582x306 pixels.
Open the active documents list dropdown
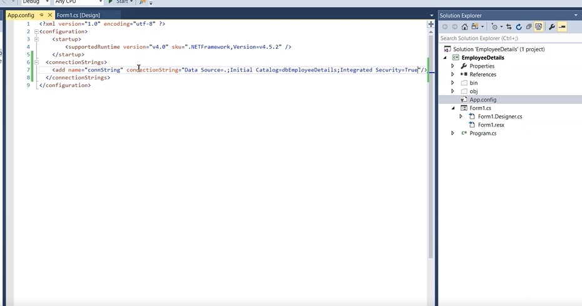[x=431, y=16]
